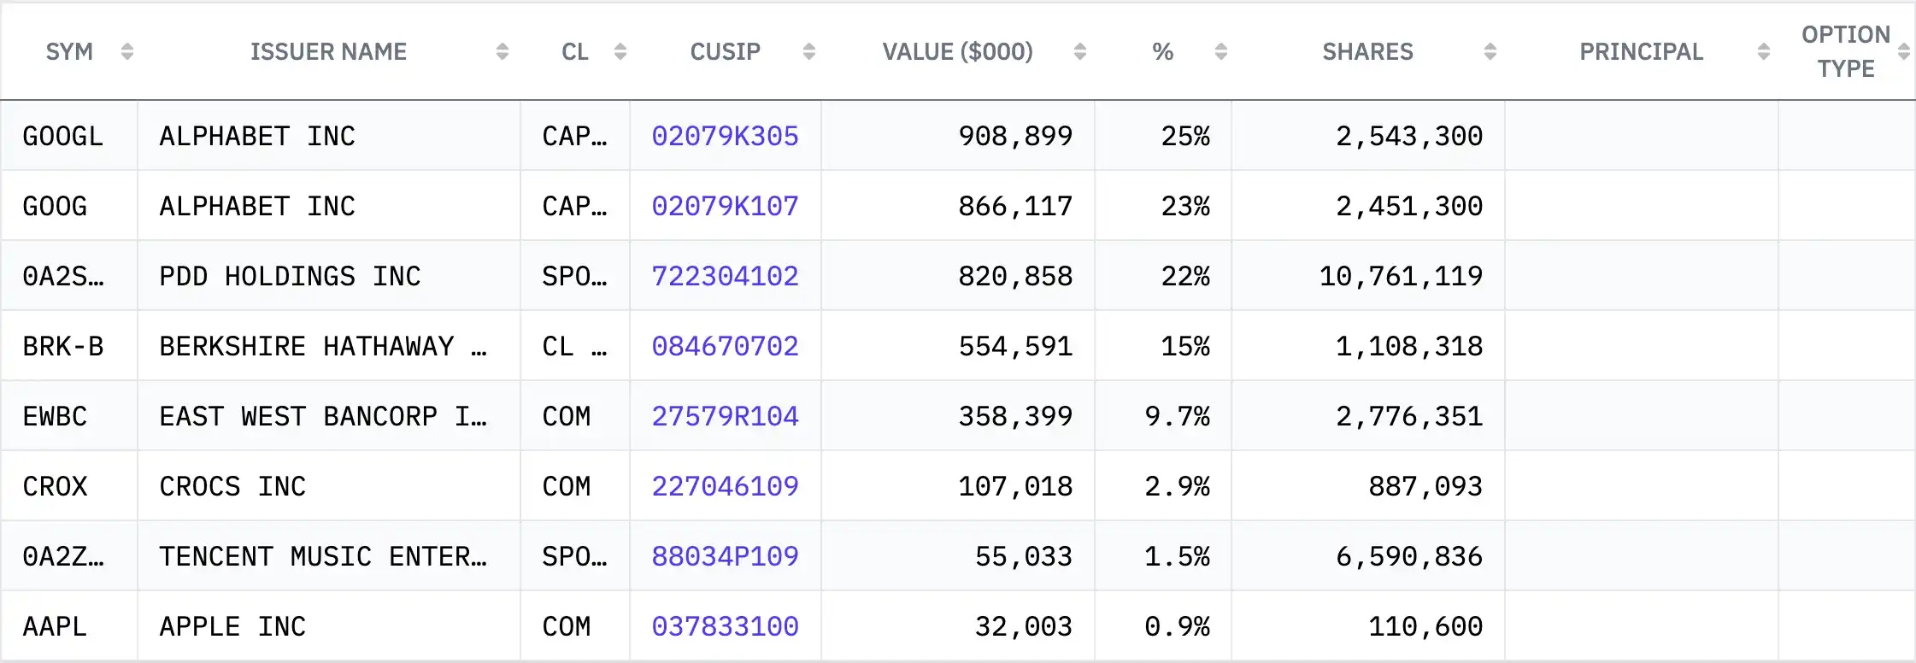
Task: Click Issuer Name sort arrows icon
Action: 503,52
